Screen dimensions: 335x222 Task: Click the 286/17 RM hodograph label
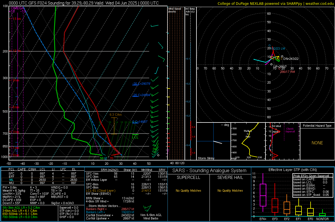tap(287, 72)
